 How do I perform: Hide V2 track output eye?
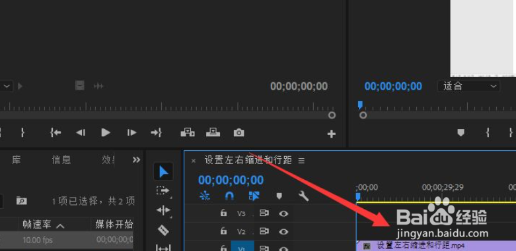[x=283, y=232]
